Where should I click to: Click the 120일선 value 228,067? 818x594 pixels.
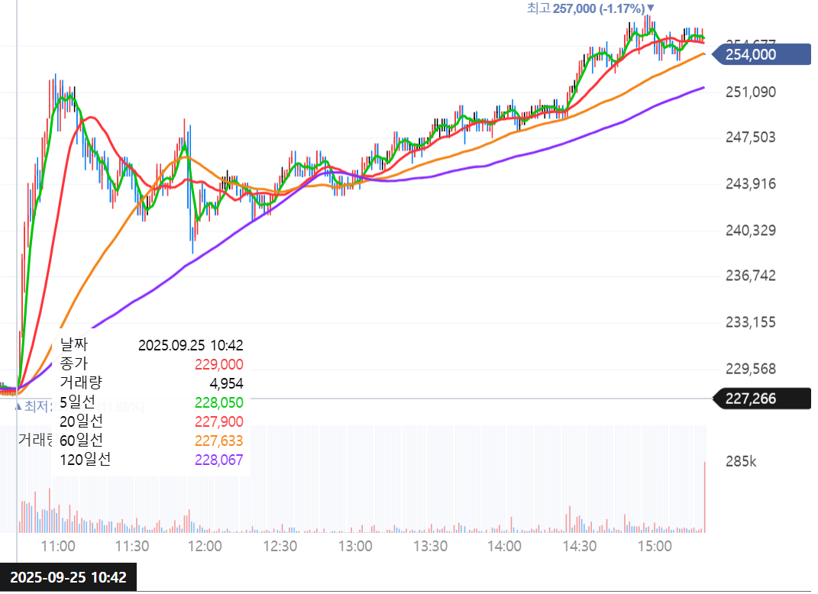coord(218,460)
